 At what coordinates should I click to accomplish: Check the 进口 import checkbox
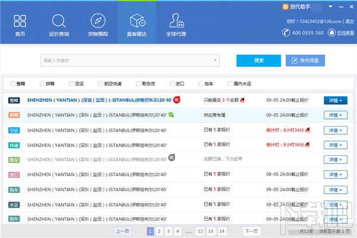tap(172, 83)
